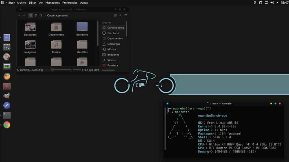Switch Dolphin to compact view mode
This screenshot has width=289, height=162.
click(x=36, y=15)
